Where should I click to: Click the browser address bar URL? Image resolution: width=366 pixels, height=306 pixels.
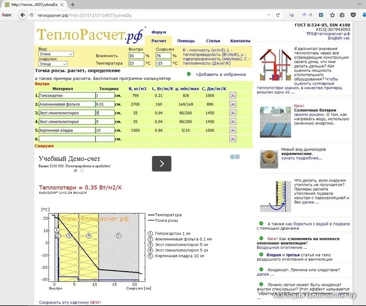[150, 15]
